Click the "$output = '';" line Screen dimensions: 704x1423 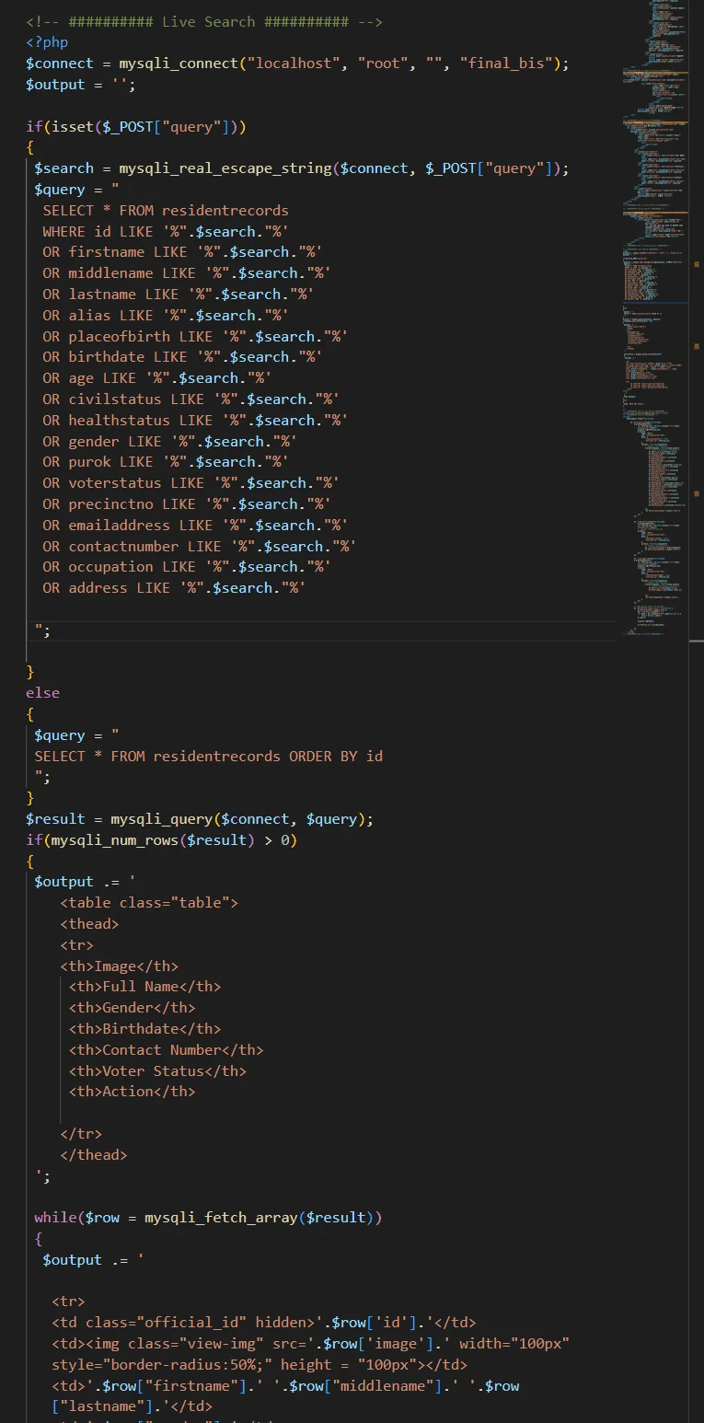81,85
